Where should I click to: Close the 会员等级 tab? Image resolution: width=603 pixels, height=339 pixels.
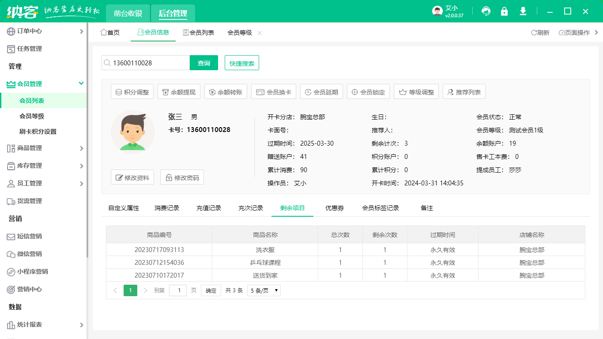260,33
